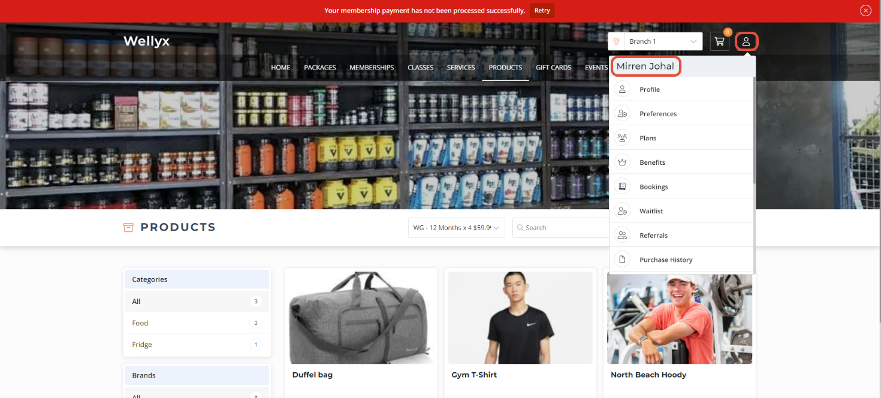Viewport: 881px width, 398px height.
Task: Filter by the Food category
Action: (197, 323)
